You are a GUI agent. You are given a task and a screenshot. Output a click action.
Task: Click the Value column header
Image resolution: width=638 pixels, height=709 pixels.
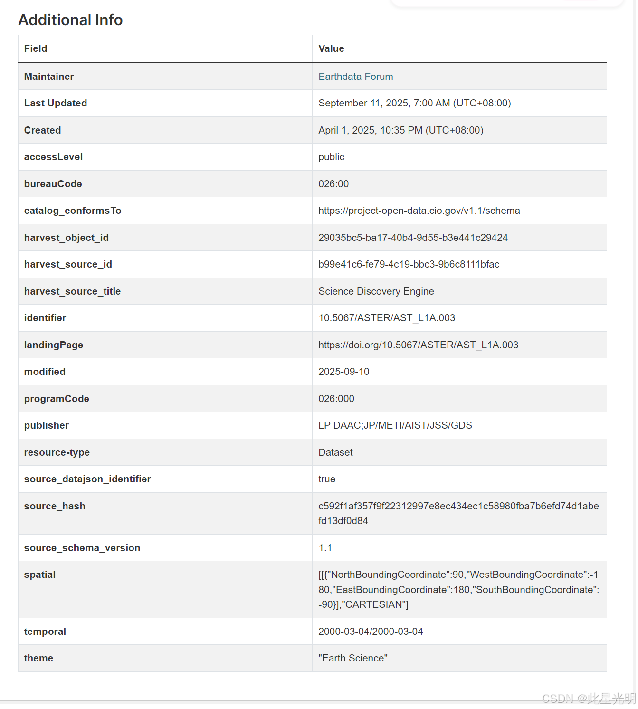(x=331, y=48)
